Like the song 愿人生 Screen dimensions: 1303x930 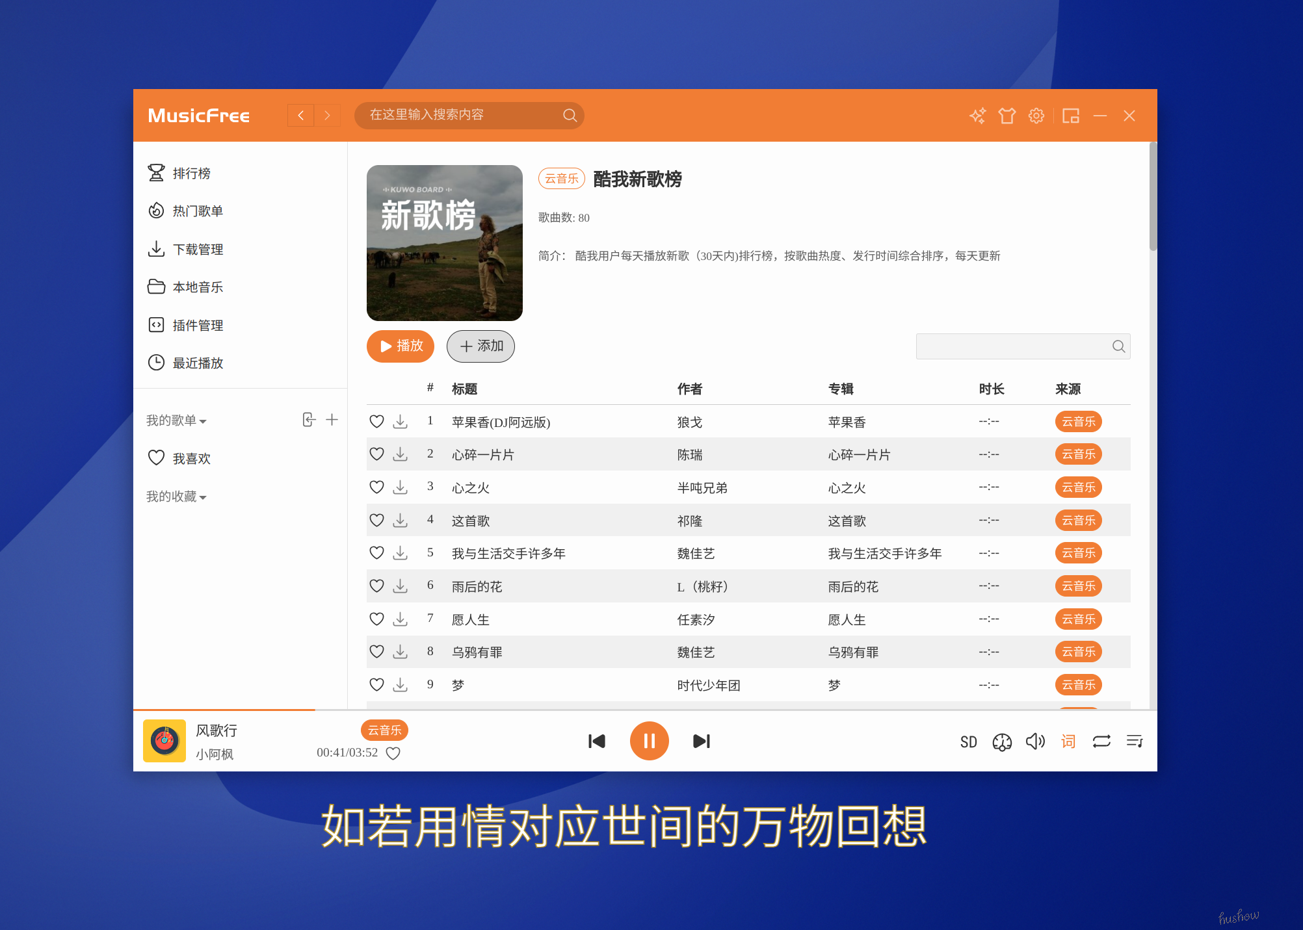[x=376, y=619]
